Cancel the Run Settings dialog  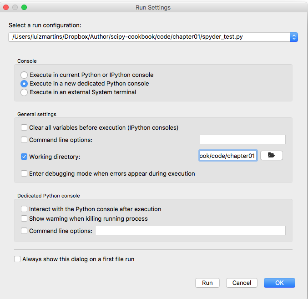pyautogui.click(x=242, y=283)
